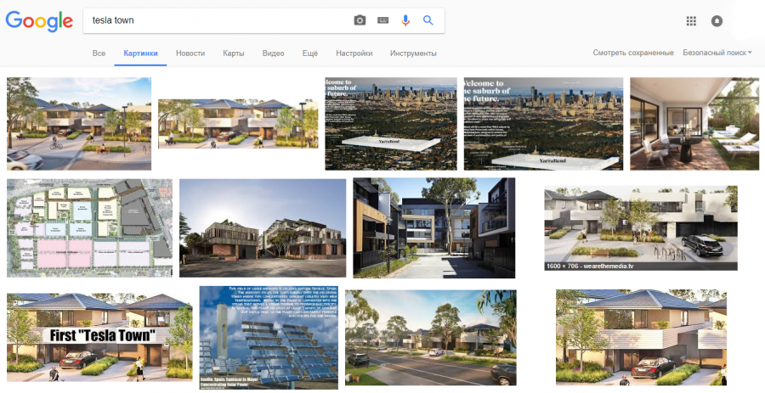Open the wearethemedia.tv image result
The height and width of the screenshot is (393, 765).
coord(641,228)
